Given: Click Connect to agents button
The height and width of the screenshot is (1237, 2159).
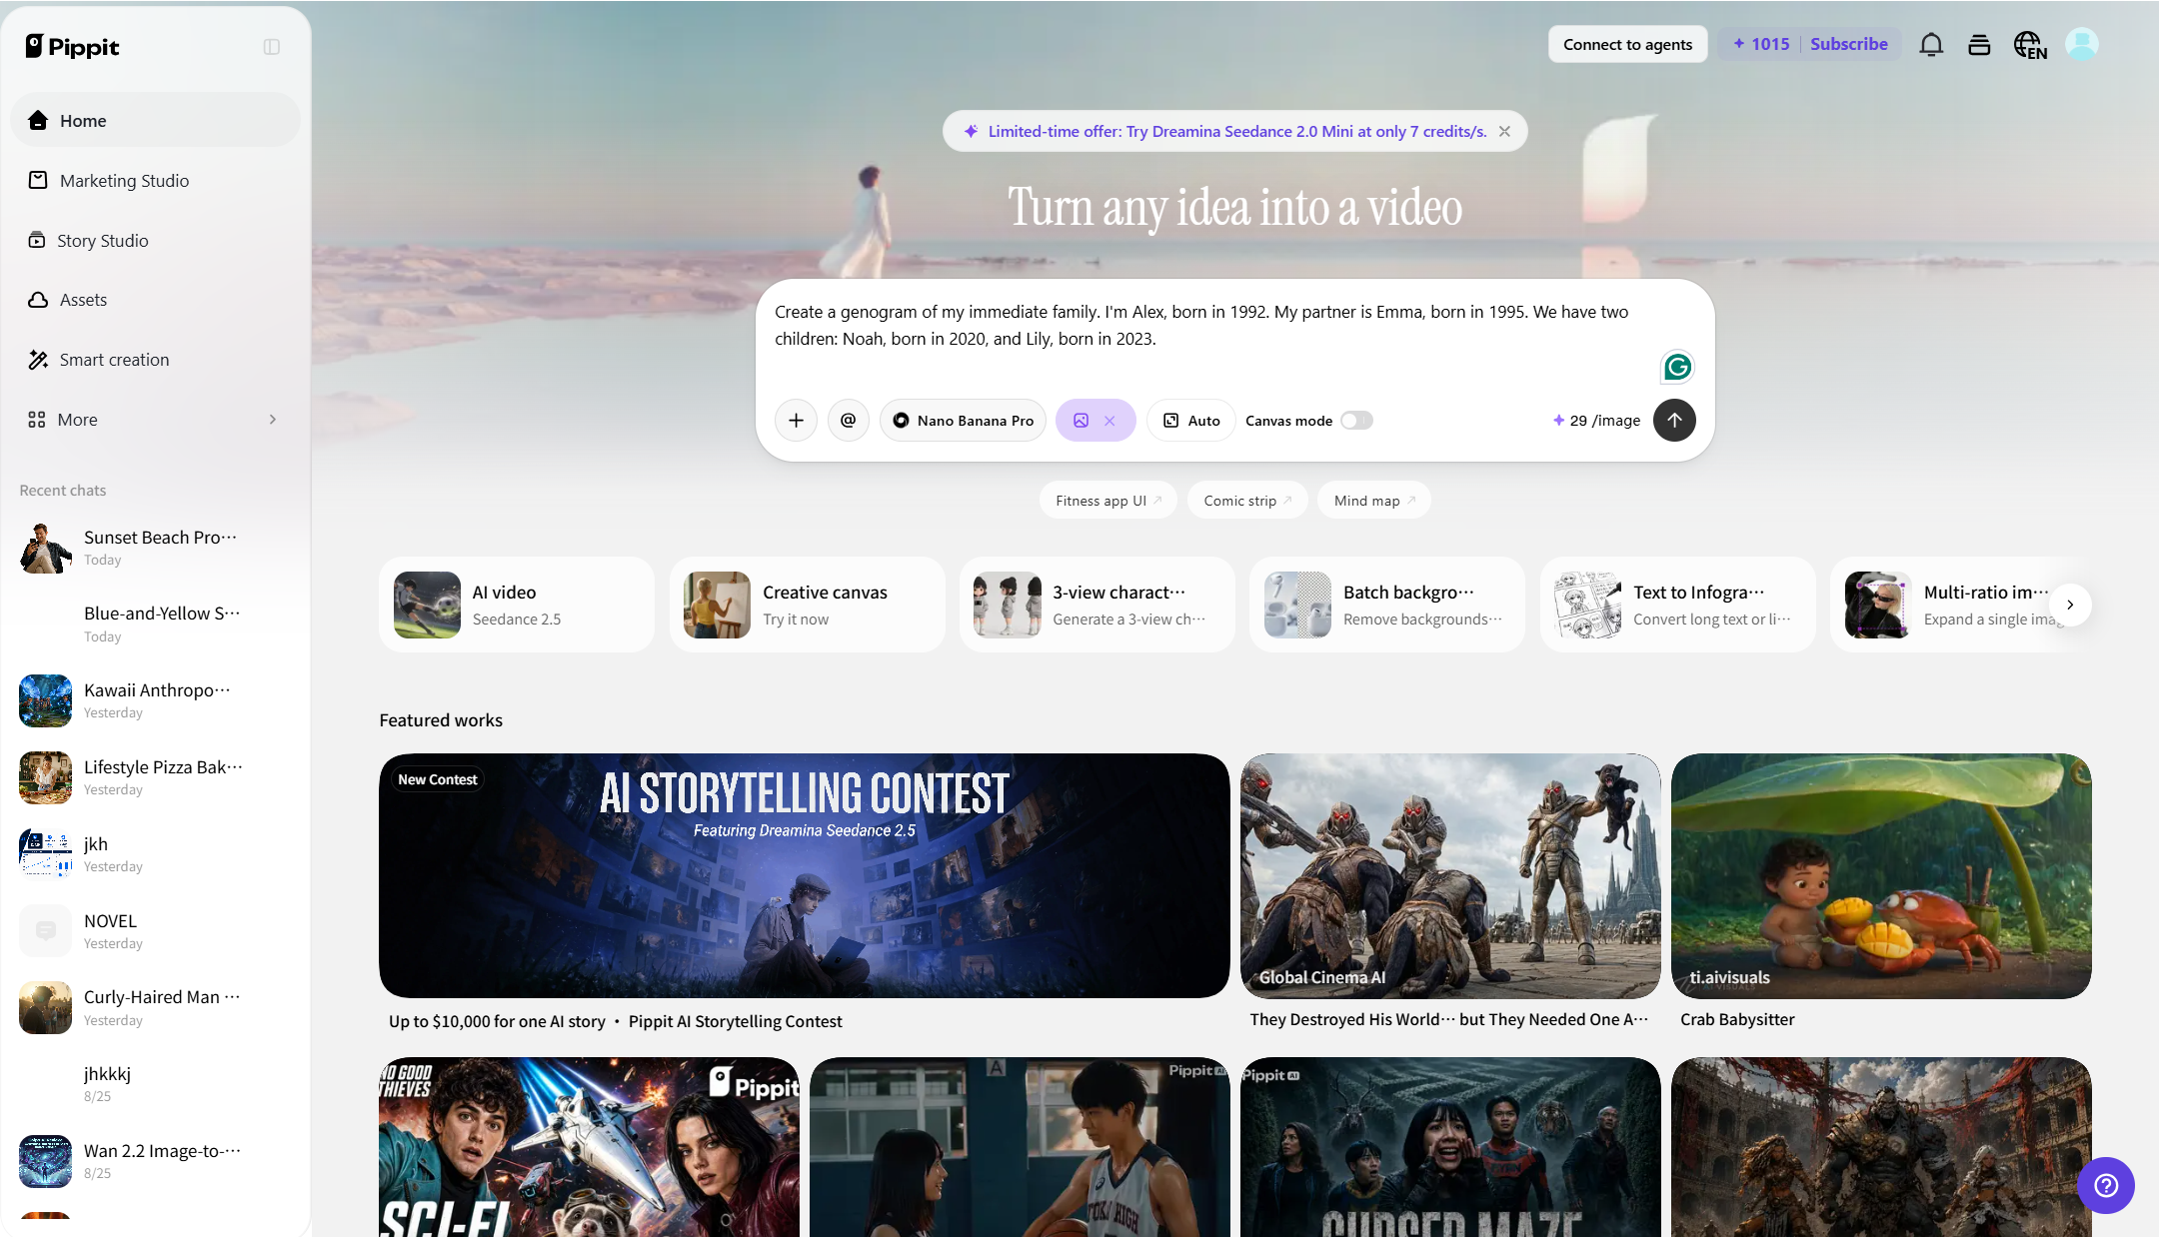Looking at the screenshot, I should tap(1627, 44).
